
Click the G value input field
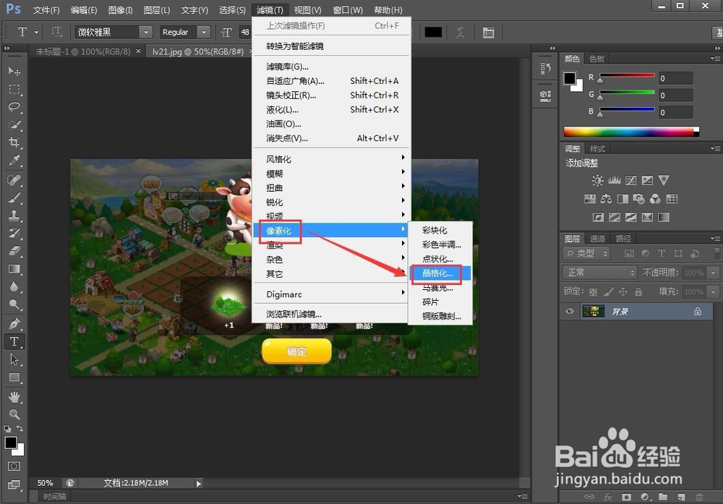(675, 95)
